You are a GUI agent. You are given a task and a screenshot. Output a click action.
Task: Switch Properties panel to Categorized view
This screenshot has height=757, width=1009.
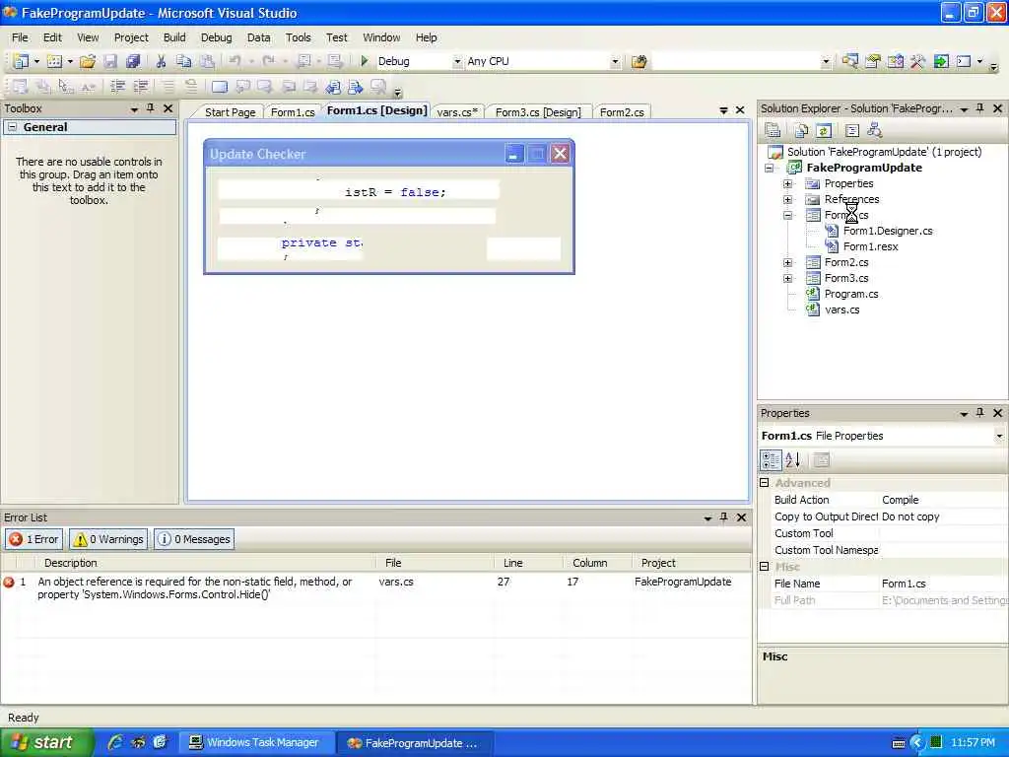[771, 459]
